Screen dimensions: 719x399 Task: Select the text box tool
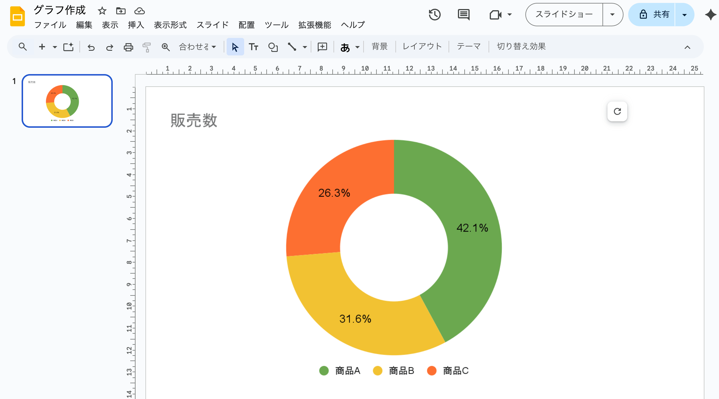click(254, 46)
